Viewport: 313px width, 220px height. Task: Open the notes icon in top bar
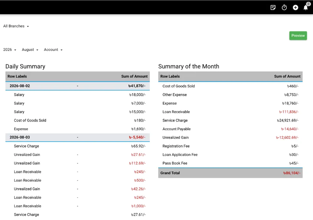[x=273, y=8]
